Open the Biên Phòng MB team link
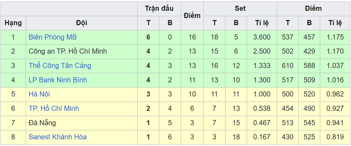 (53, 37)
